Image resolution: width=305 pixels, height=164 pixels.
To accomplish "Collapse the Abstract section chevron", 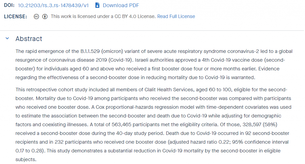I will pyautogui.click(x=7, y=38).
